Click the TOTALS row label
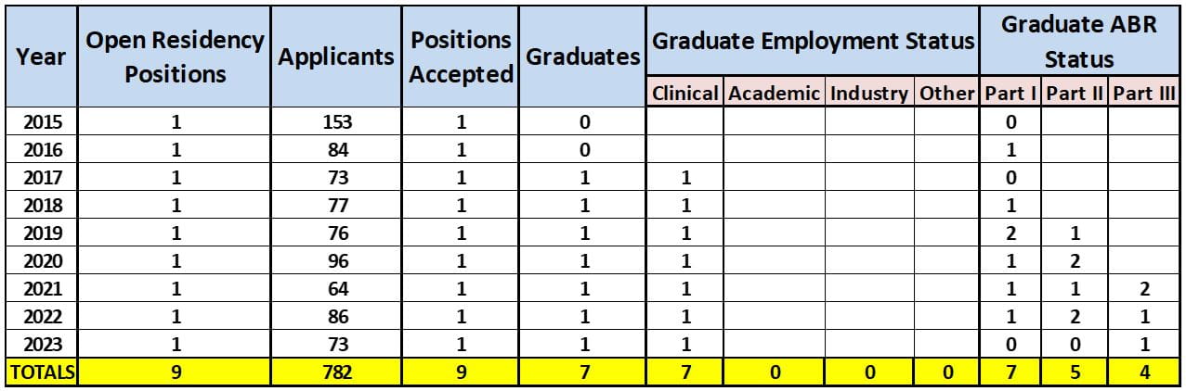This screenshot has width=1186, height=391. tap(41, 372)
